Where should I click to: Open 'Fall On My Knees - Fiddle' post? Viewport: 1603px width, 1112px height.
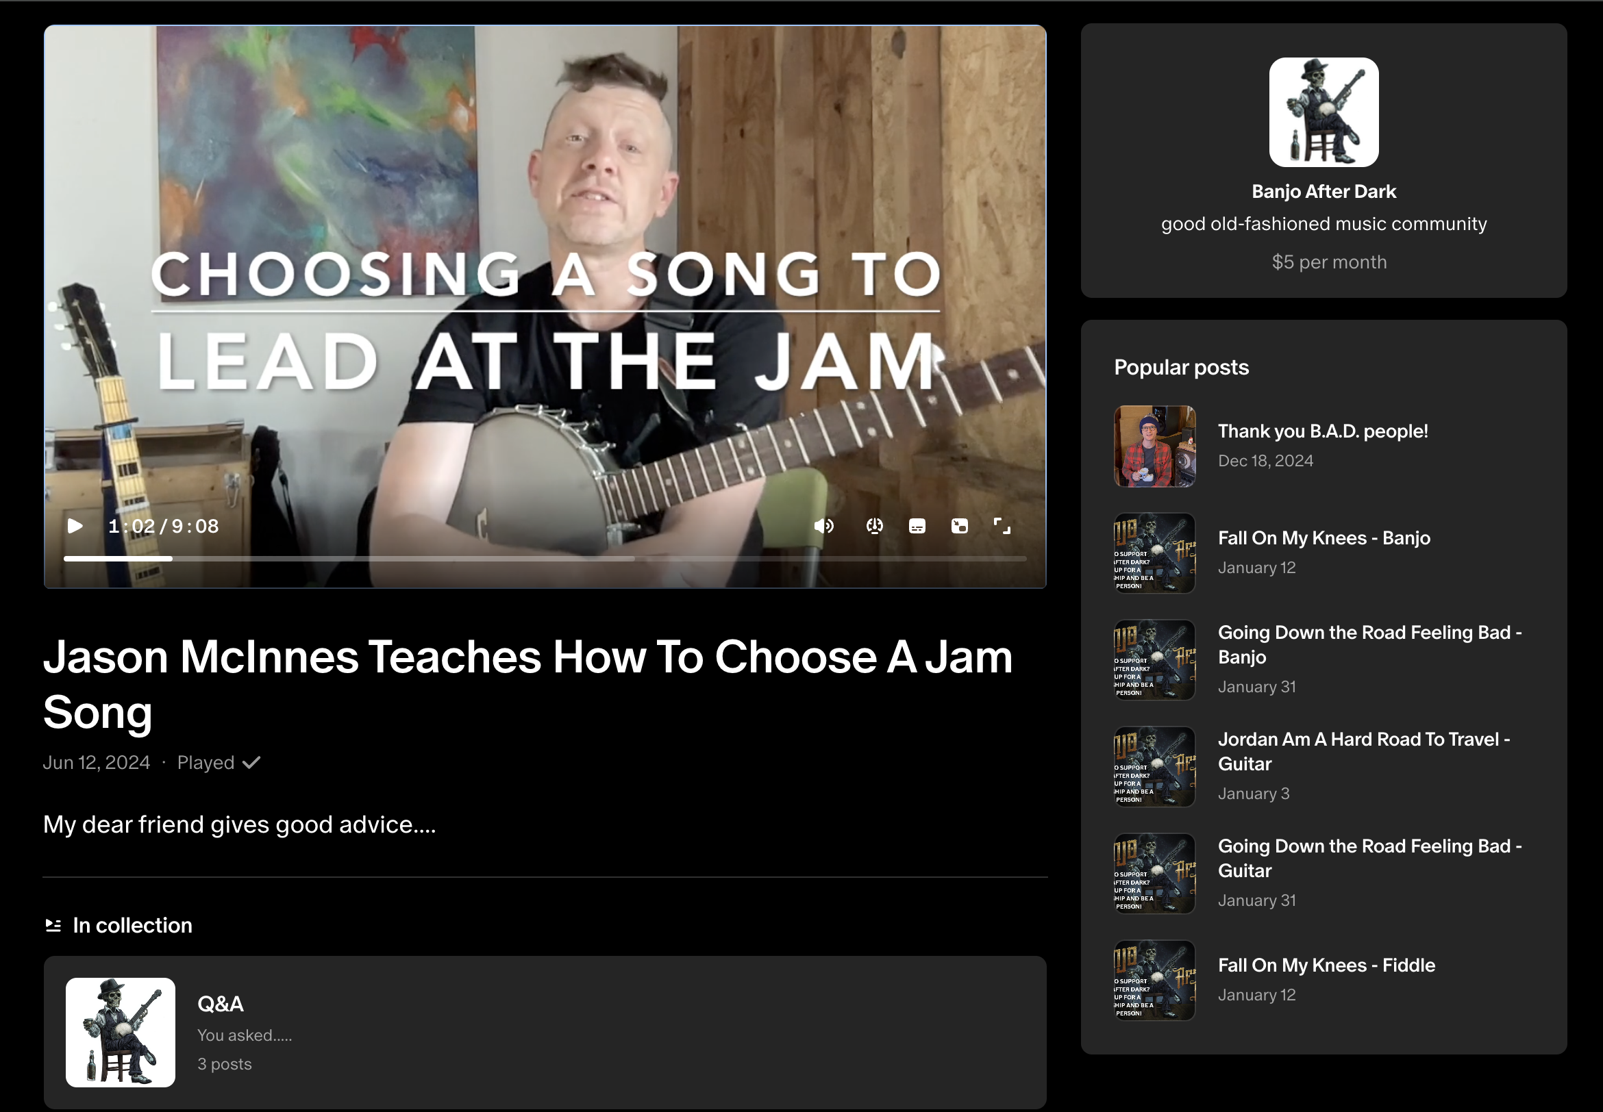tap(1326, 965)
